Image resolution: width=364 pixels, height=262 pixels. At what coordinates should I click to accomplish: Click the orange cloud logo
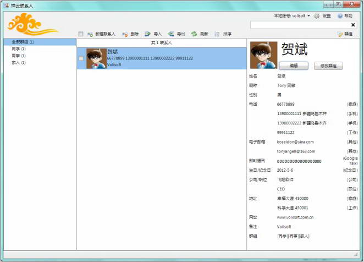point(32,24)
